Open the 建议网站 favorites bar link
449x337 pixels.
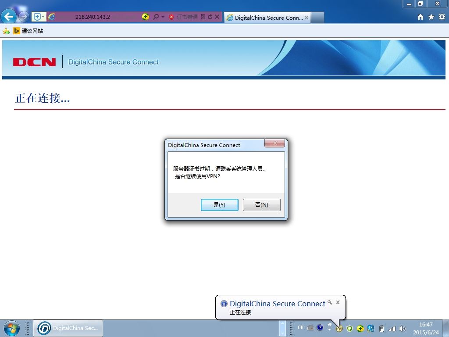pos(28,31)
